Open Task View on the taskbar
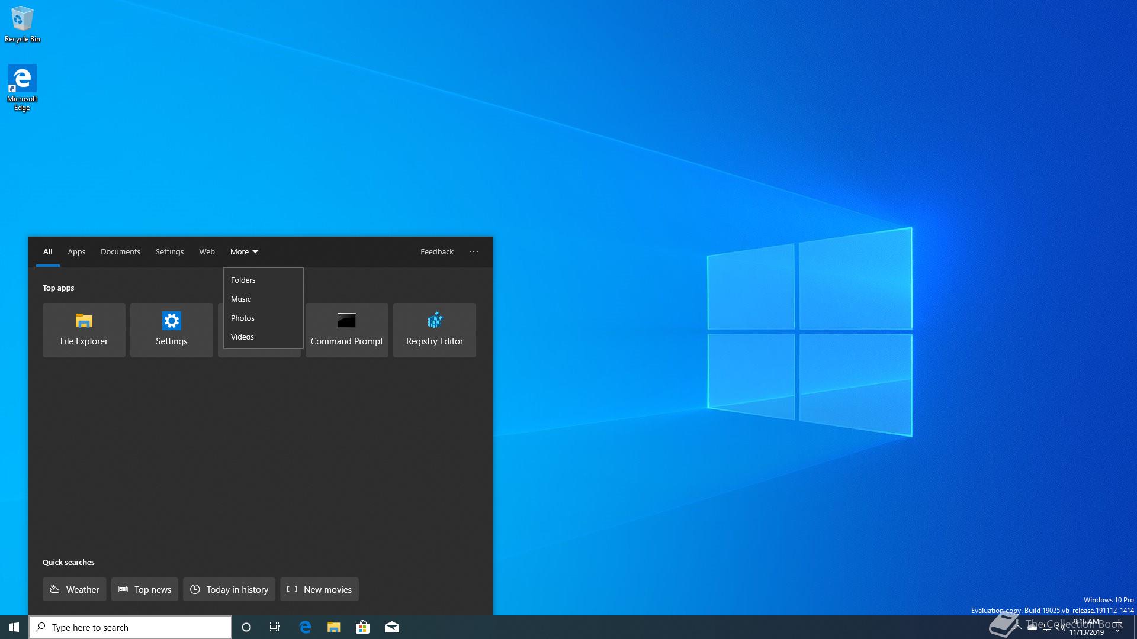The height and width of the screenshot is (639, 1137). [x=275, y=627]
